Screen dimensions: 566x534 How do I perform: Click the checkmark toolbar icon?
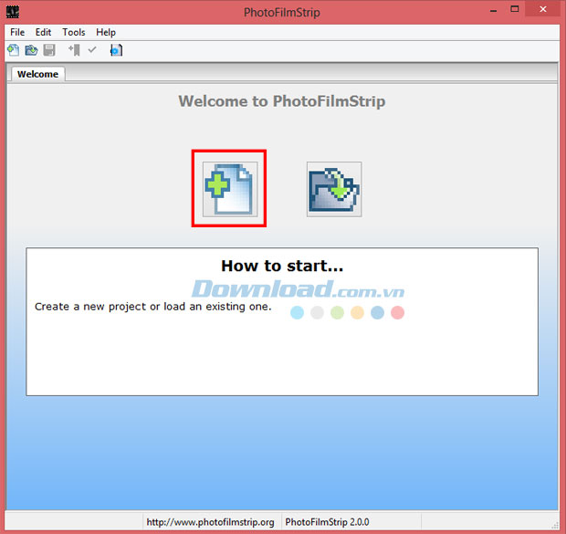(x=92, y=50)
